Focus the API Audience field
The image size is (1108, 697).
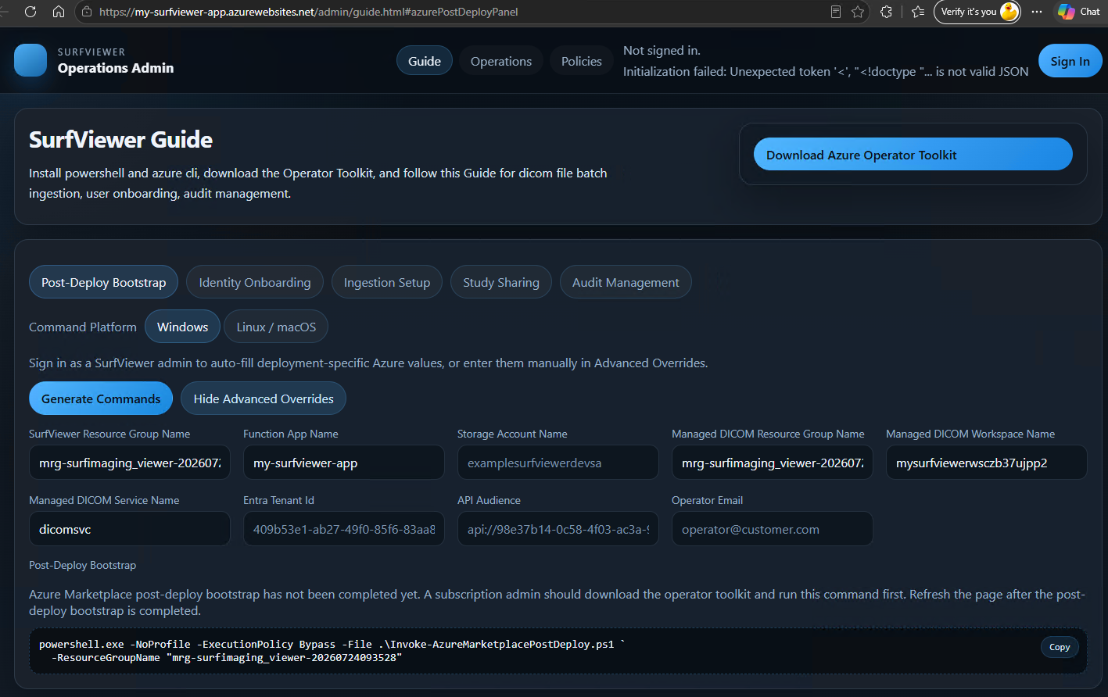[558, 529]
